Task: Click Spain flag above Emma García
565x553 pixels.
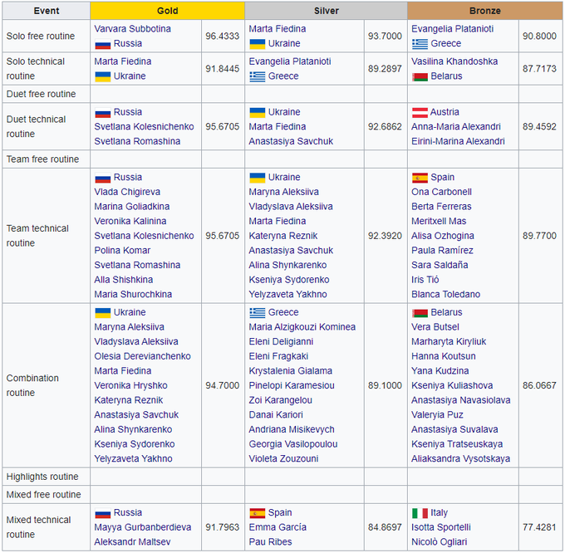Action: [x=257, y=513]
